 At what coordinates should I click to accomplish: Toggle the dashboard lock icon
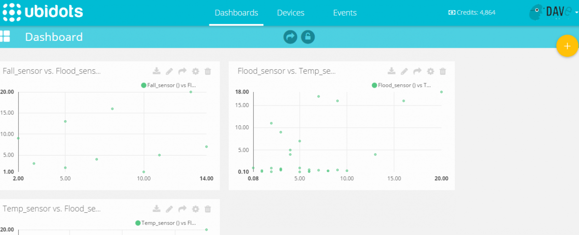308,37
